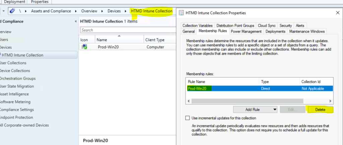Image resolution: width=343 pixels, height=145 pixels.
Task: Select Users in navigation tree
Action: pos(4,39)
